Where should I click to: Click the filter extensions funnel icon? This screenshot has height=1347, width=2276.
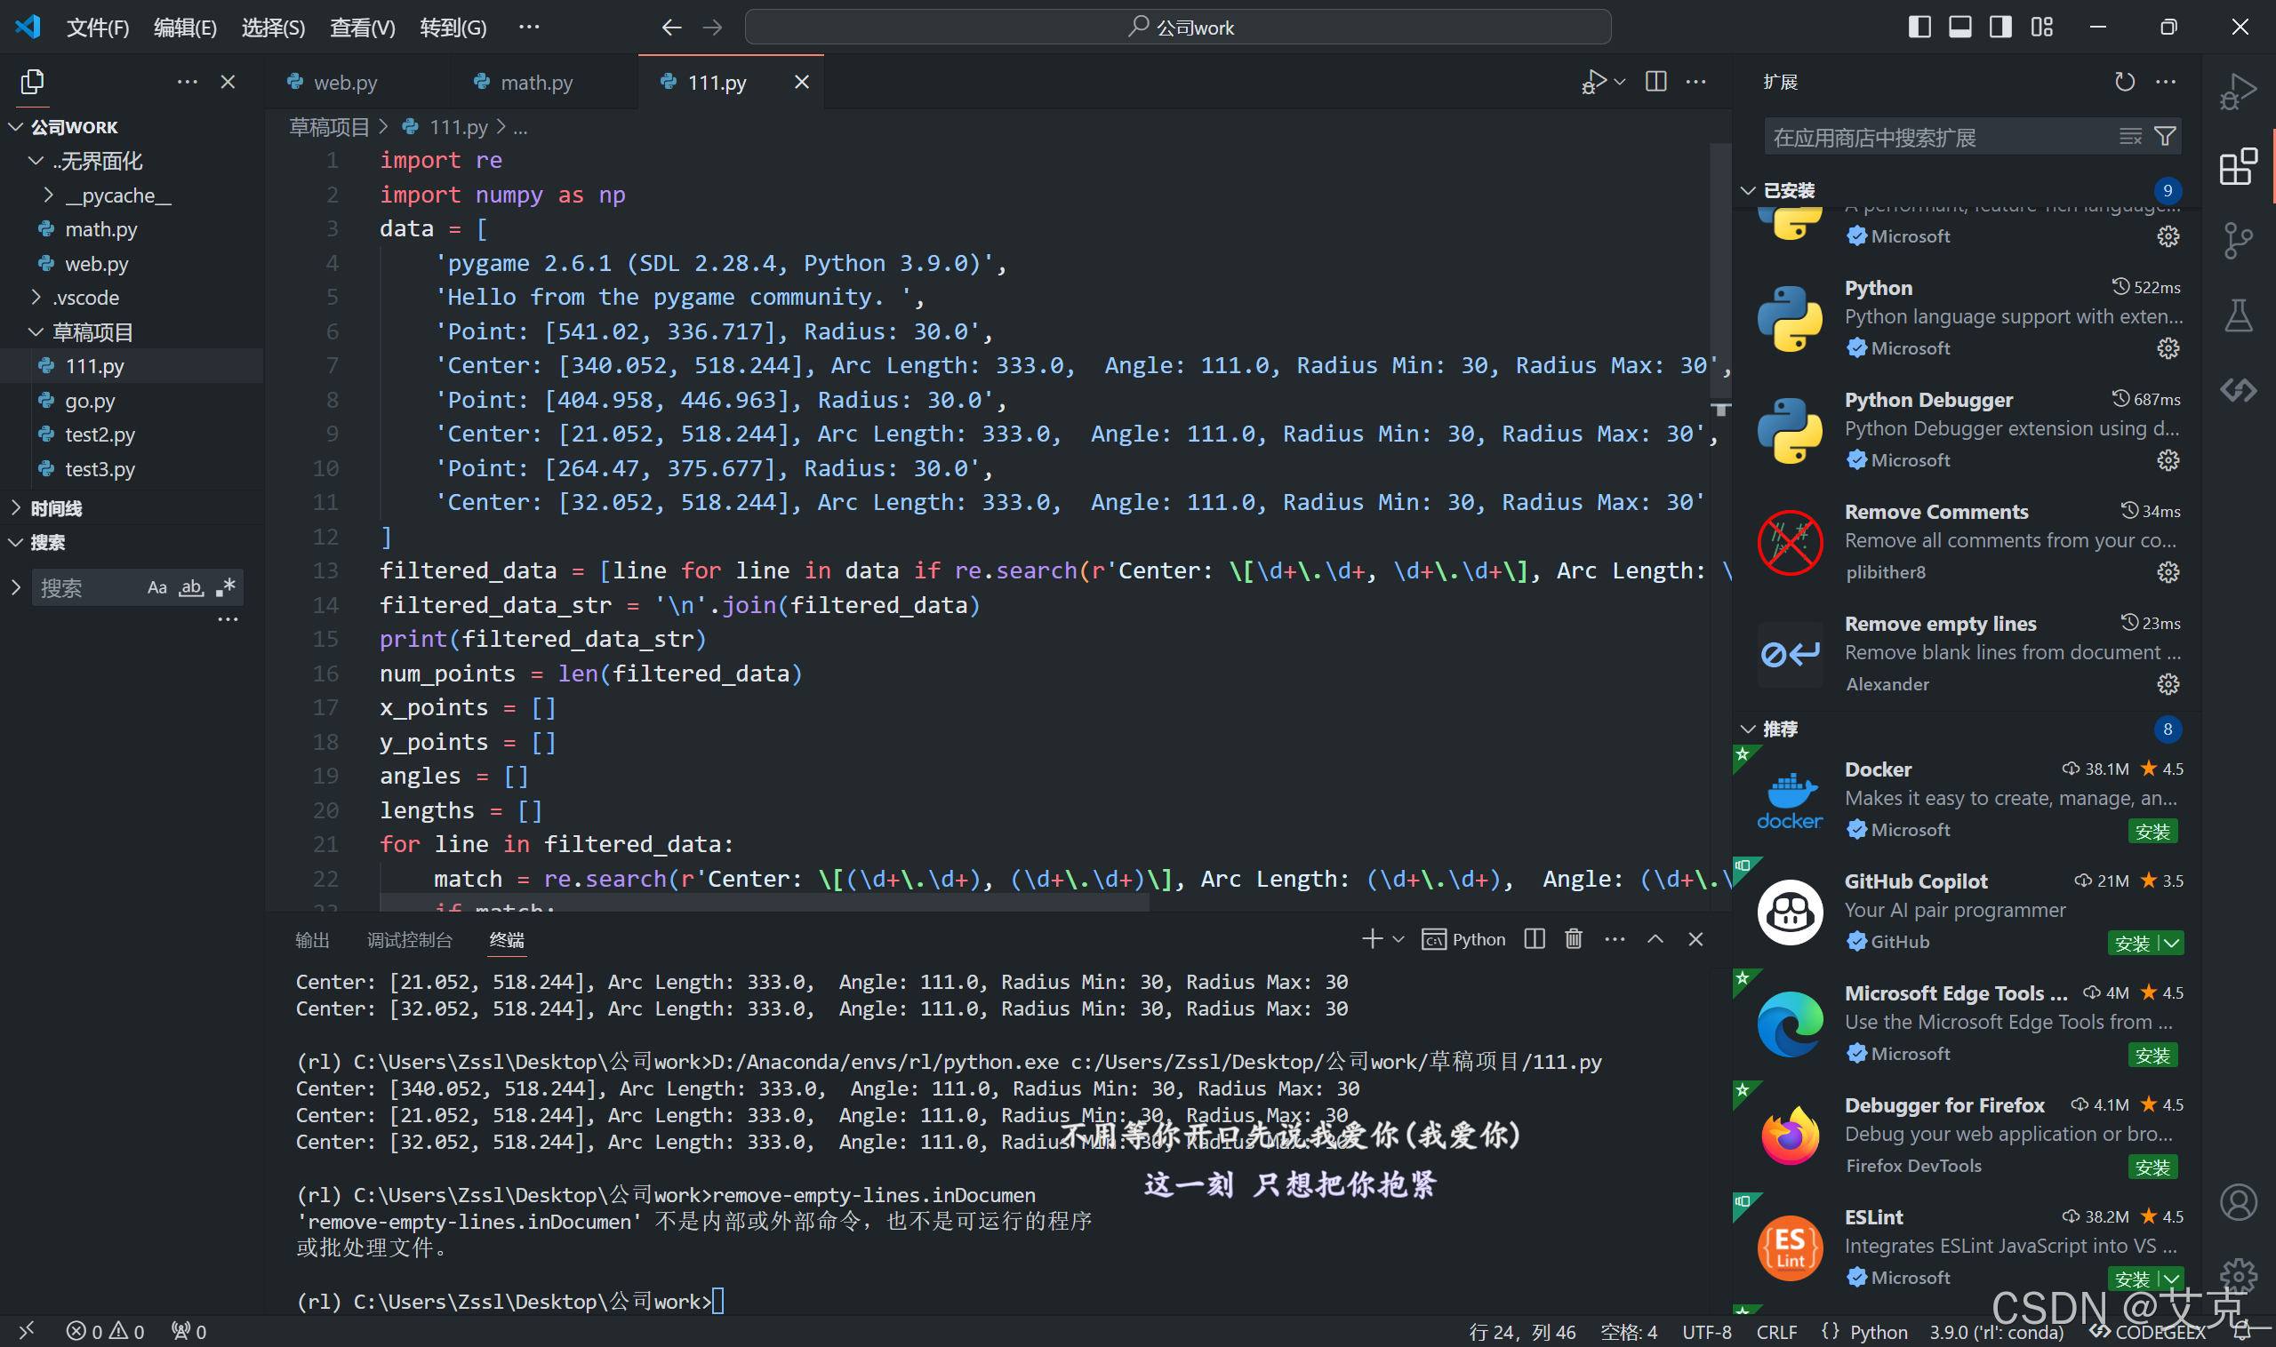point(2164,137)
